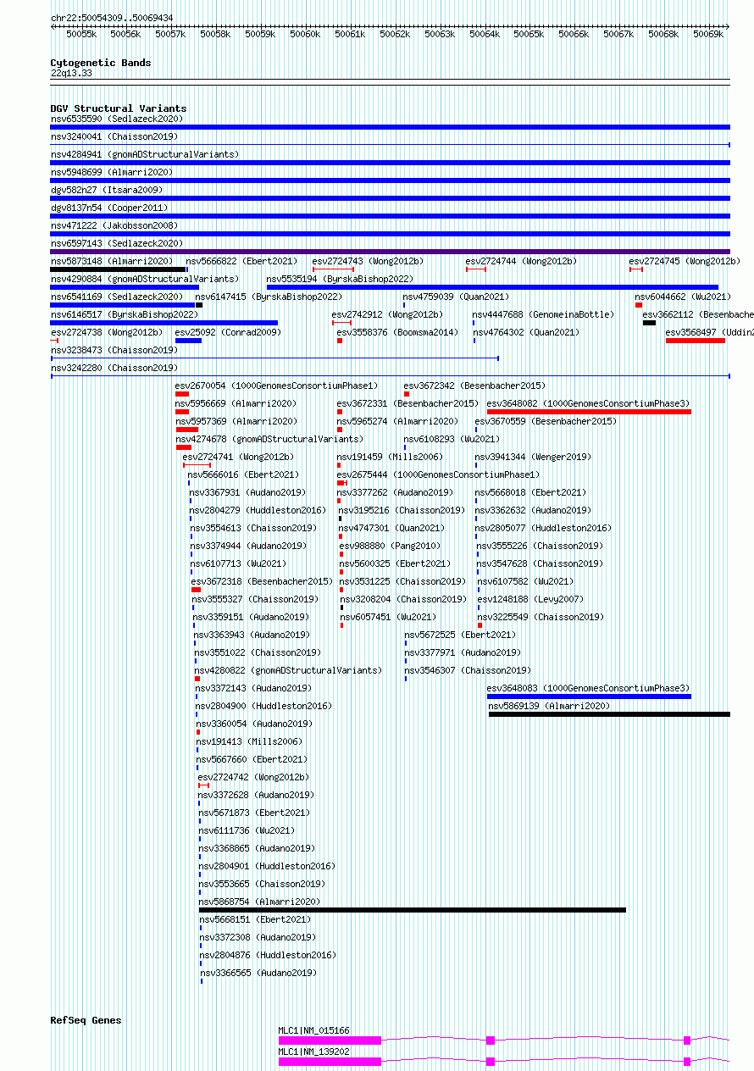
Task: Click nsv6147415 (ByrskaBishop2022) label
Action: click(269, 297)
